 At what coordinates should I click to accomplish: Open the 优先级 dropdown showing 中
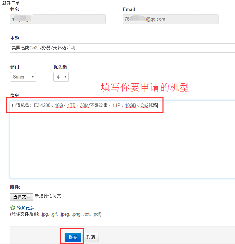pyautogui.click(x=61, y=77)
